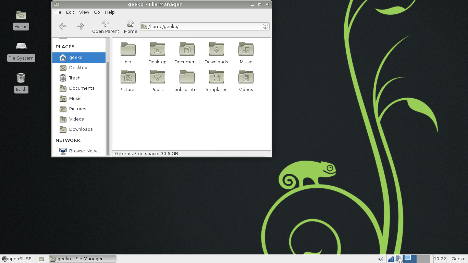The image size is (468, 263).
Task: Click the network signal icon in the tray
Action: (391, 259)
